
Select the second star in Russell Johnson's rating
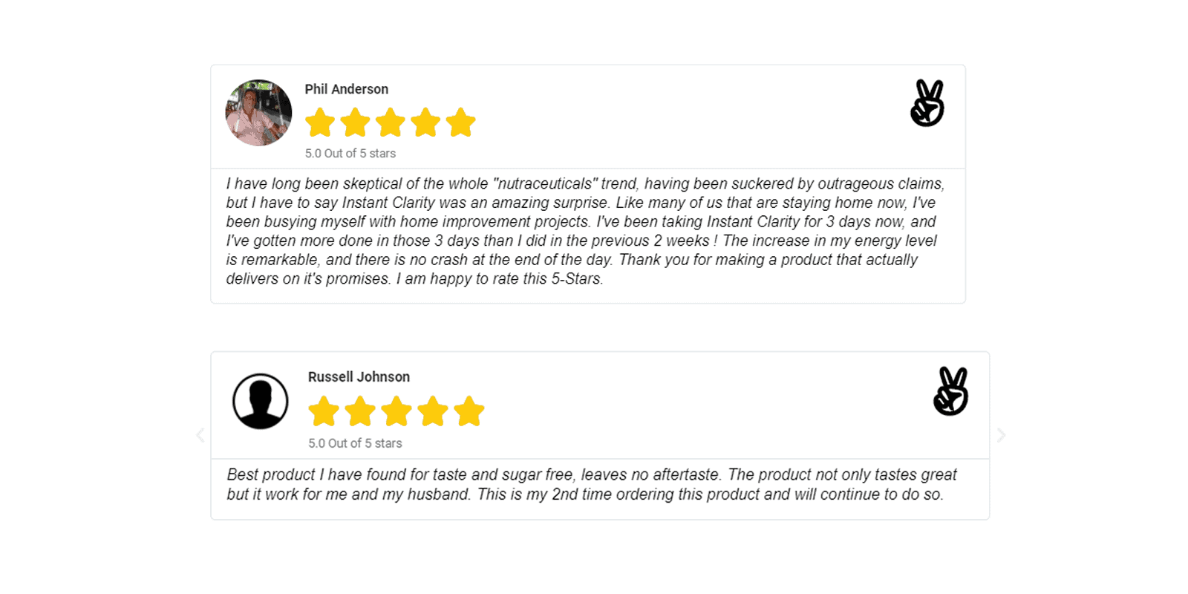(360, 411)
